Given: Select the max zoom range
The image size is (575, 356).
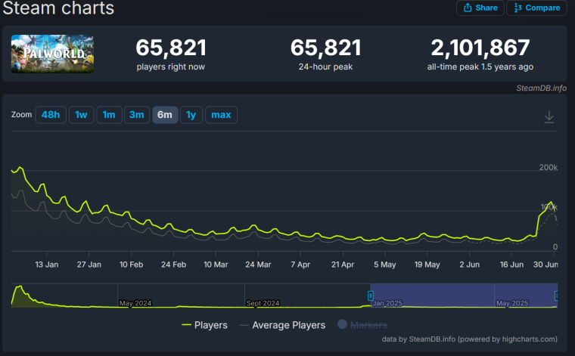Looking at the screenshot, I should 221,115.
